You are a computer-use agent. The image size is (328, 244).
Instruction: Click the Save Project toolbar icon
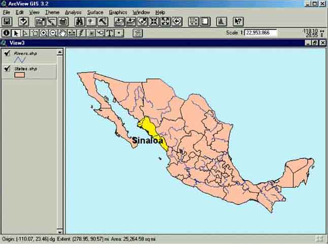7,21
